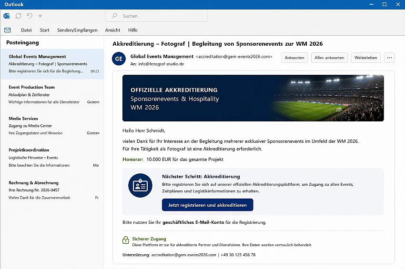Viewport: 405px width, 269px height.
Task: Click the email subject heading Akkreditierung – Fotograf
Action: 217,44
